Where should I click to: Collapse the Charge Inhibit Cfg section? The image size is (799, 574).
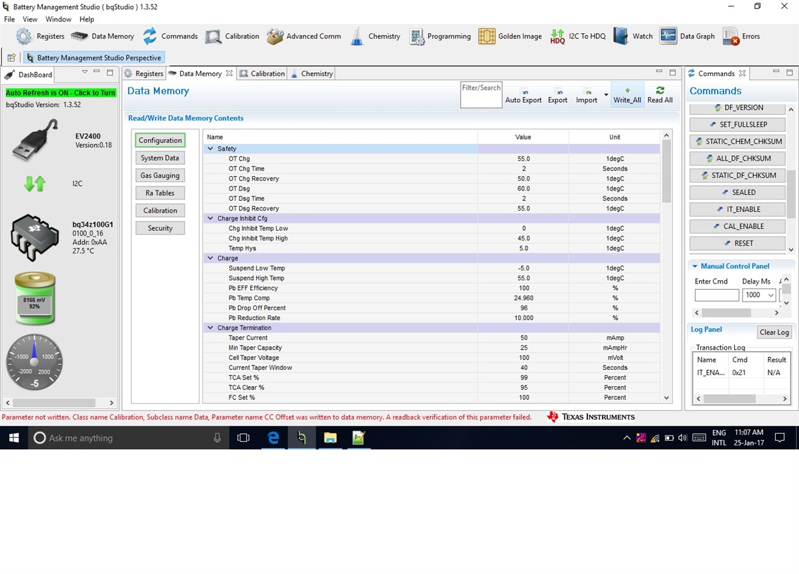[x=210, y=218]
